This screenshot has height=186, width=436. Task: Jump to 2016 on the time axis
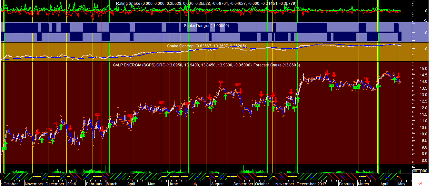pyautogui.click(x=71, y=184)
